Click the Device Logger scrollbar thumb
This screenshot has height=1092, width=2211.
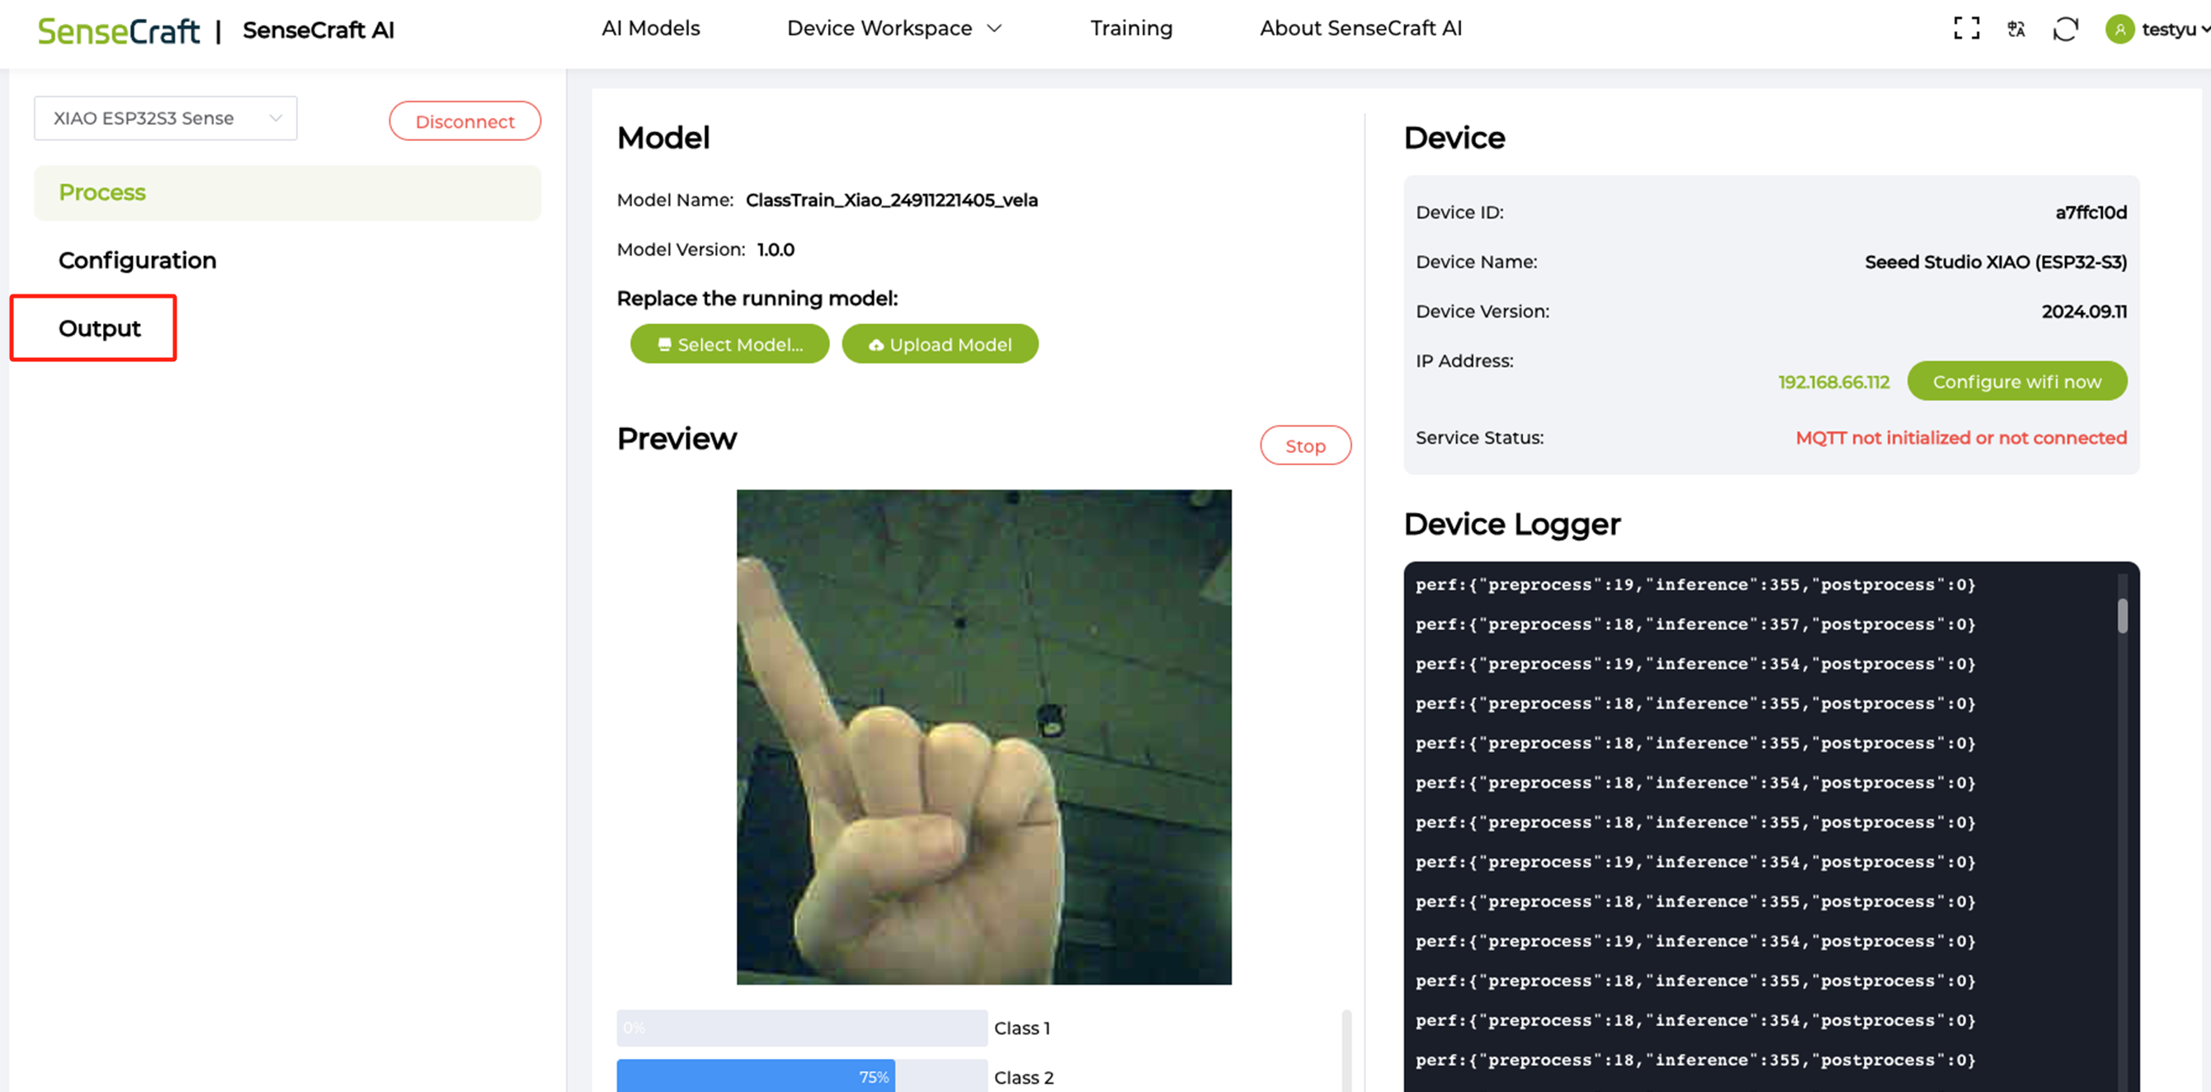click(2123, 615)
